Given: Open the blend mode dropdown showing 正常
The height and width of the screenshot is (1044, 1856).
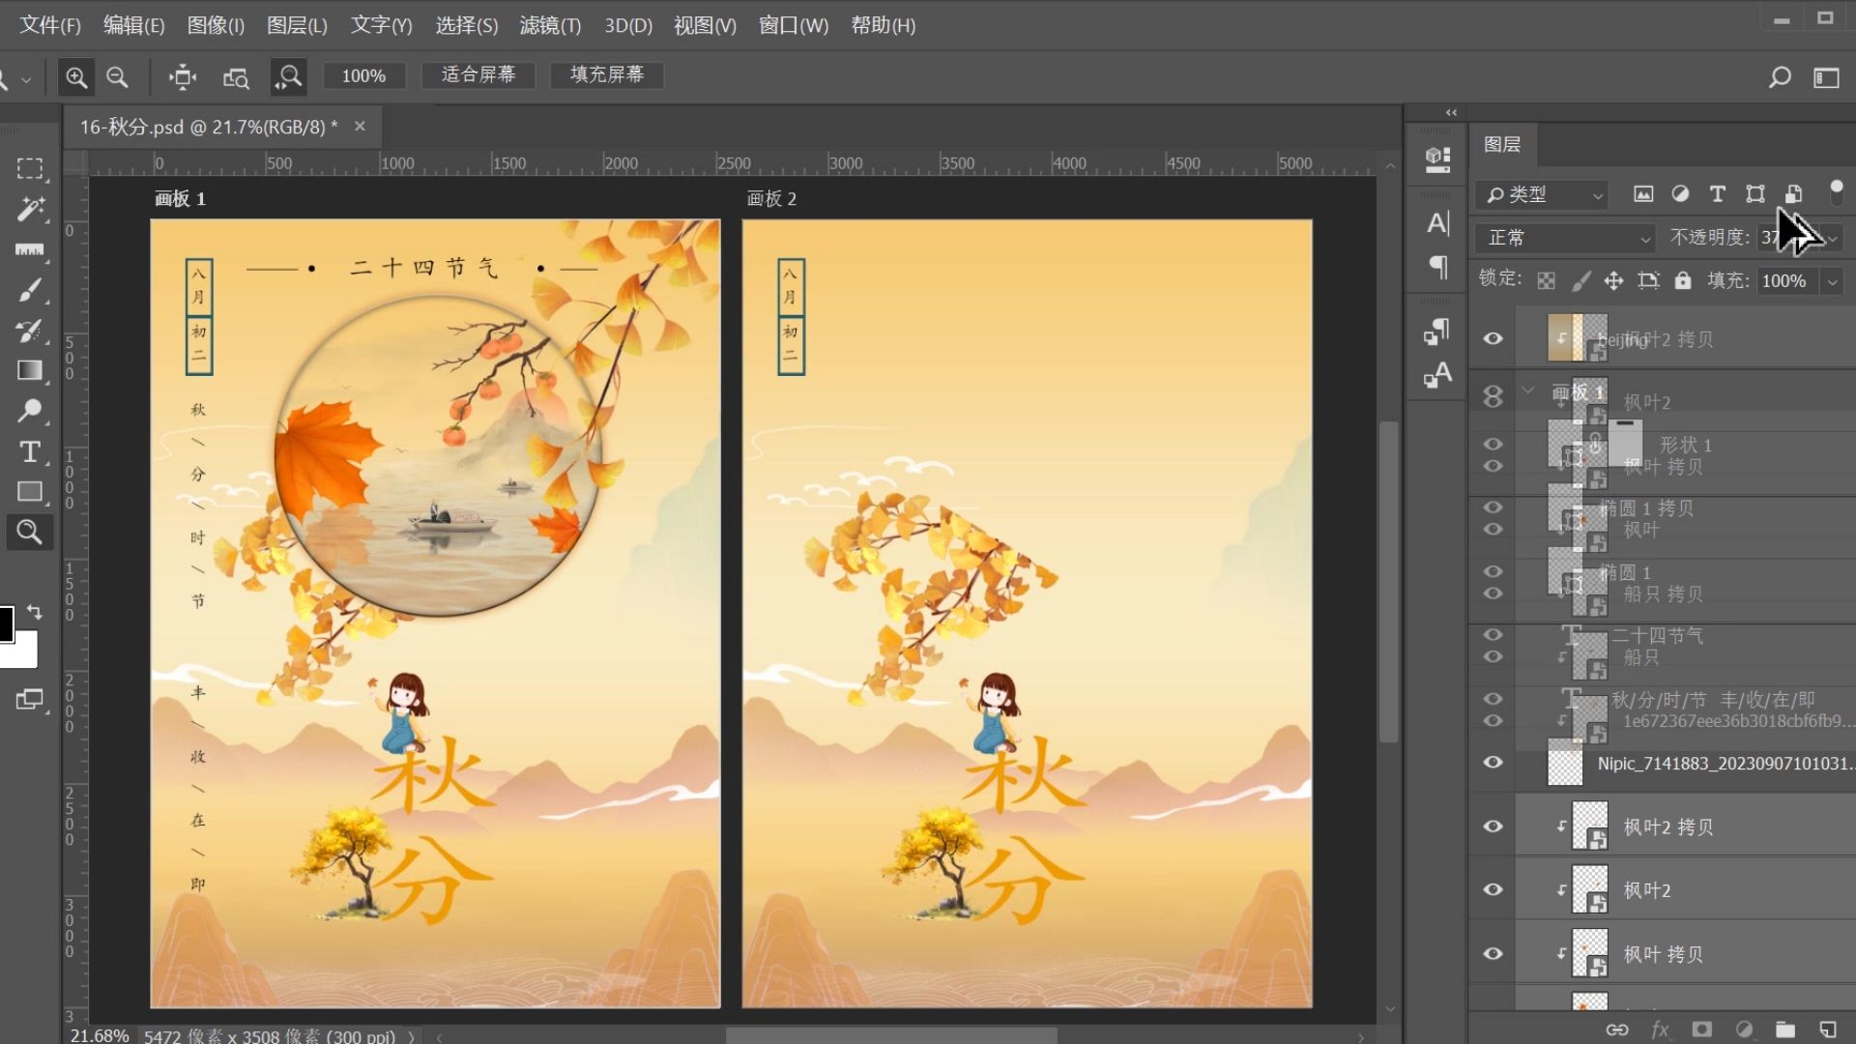Looking at the screenshot, I should [x=1564, y=238].
